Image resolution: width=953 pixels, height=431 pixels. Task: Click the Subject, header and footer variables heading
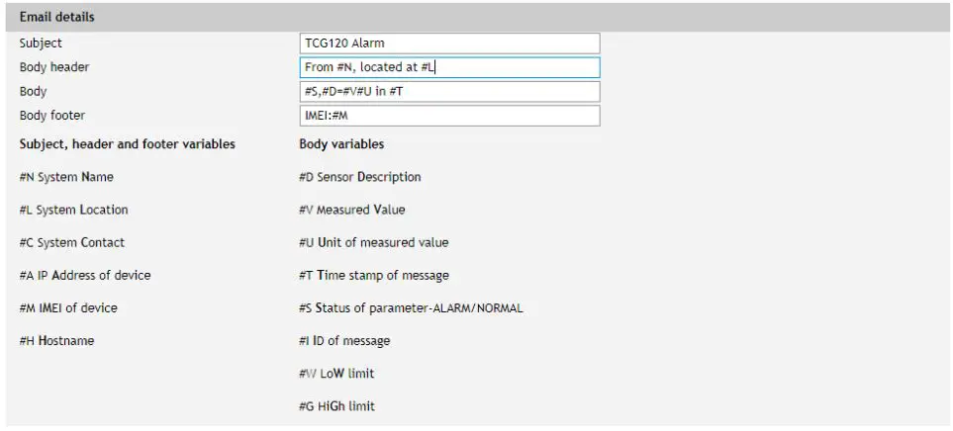coord(128,144)
